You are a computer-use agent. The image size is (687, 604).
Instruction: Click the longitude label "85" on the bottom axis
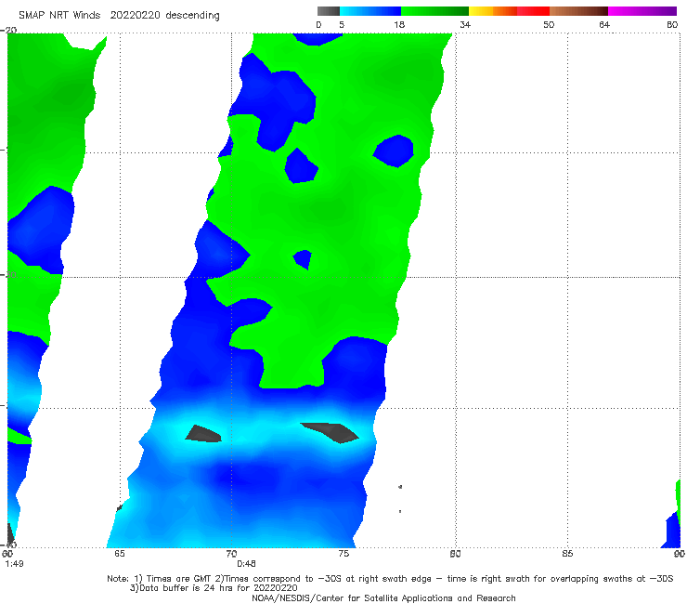(567, 554)
